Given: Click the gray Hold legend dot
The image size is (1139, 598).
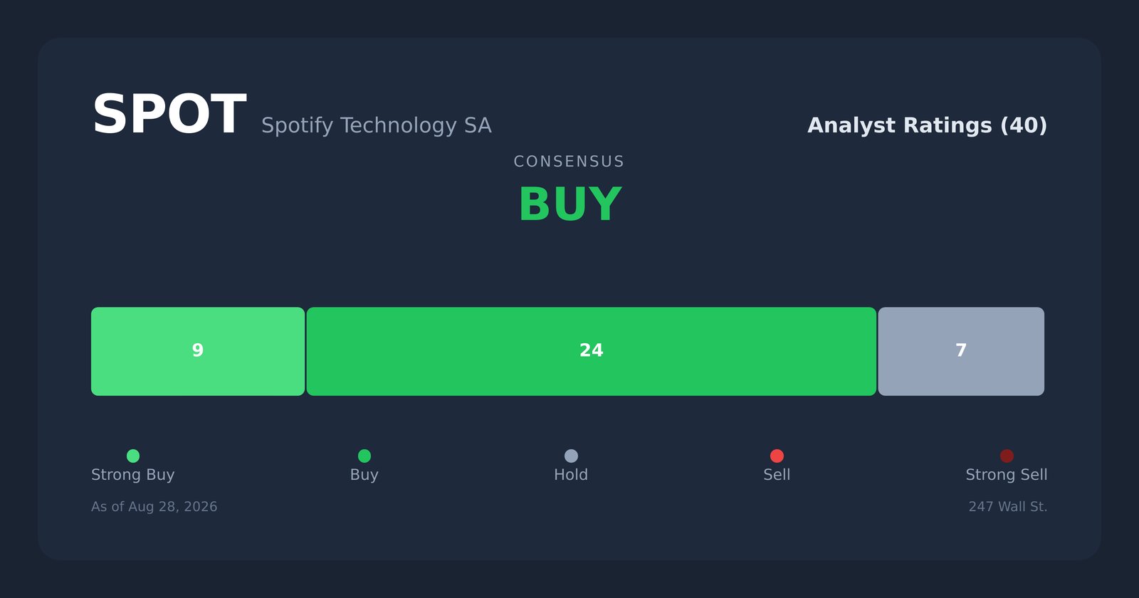Looking at the screenshot, I should coord(571,456).
